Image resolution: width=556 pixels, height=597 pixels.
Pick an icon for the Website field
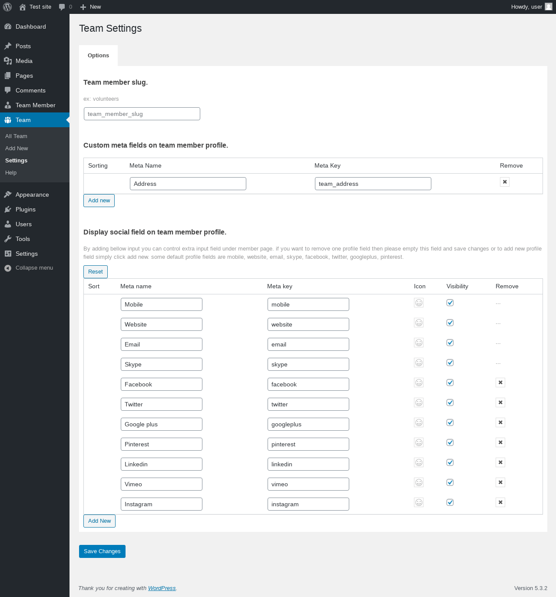pyautogui.click(x=419, y=323)
